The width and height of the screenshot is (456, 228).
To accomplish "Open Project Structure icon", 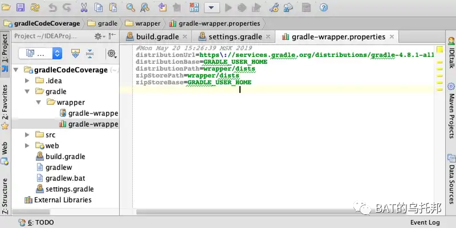I will (x=288, y=7).
